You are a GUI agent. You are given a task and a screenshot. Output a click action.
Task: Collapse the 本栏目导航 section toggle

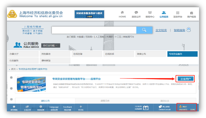point(51,45)
